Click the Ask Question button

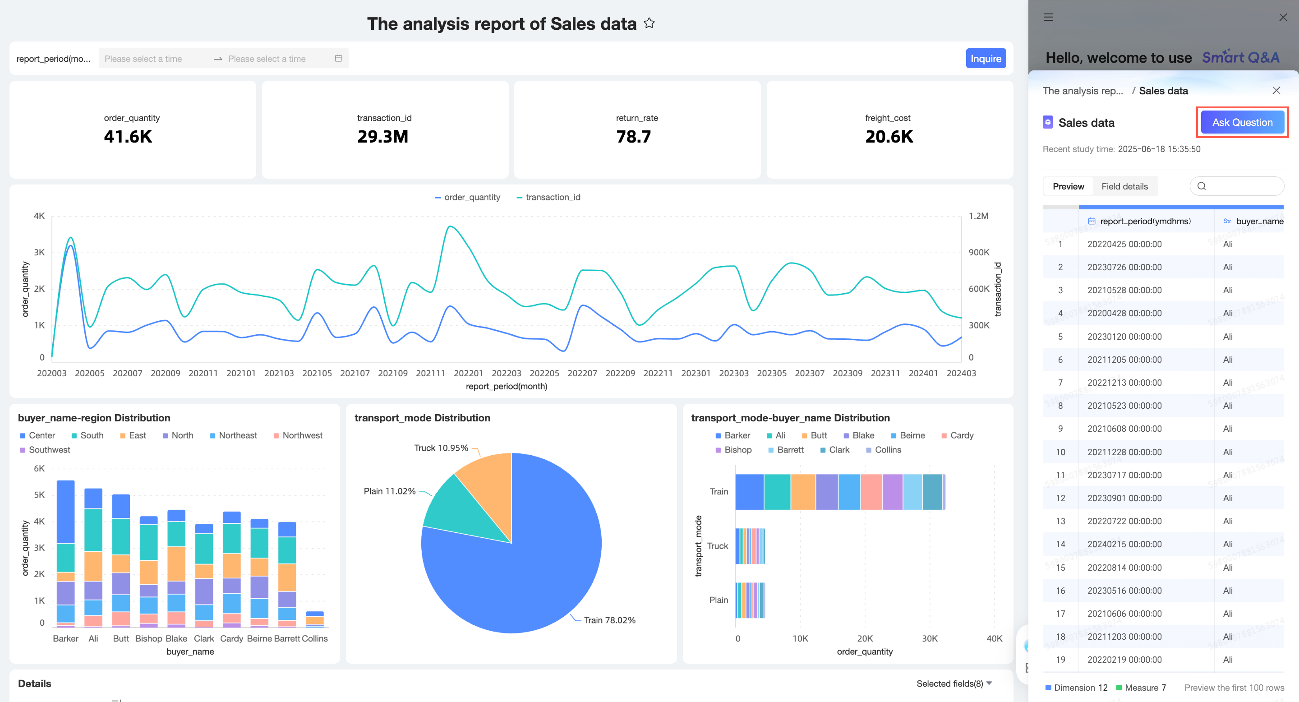click(x=1242, y=122)
